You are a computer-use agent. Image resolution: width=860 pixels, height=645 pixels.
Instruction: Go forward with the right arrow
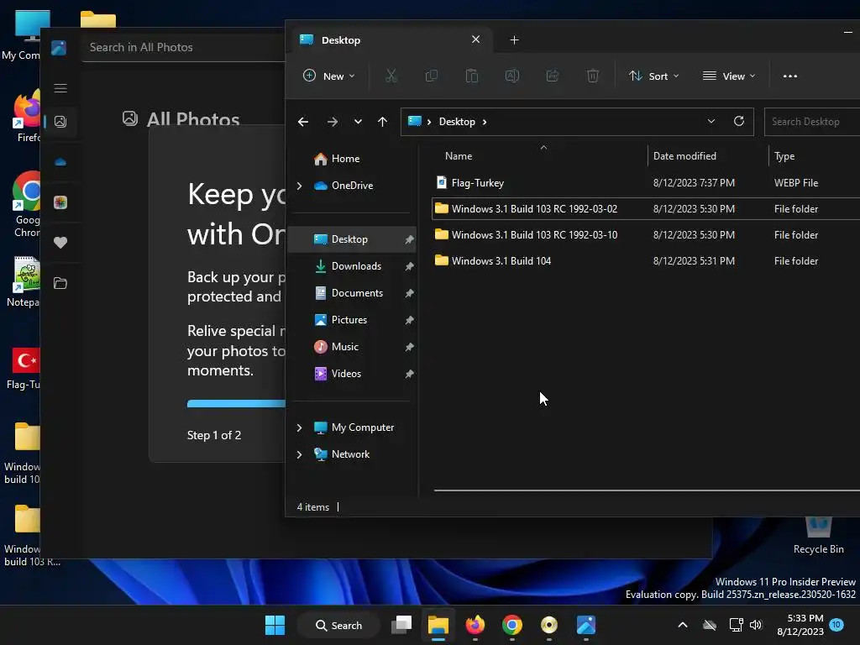(332, 122)
